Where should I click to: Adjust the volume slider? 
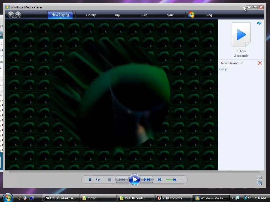[x=175, y=180]
